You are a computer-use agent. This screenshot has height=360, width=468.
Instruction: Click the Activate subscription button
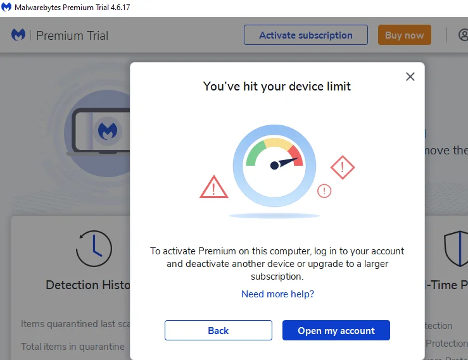306,35
